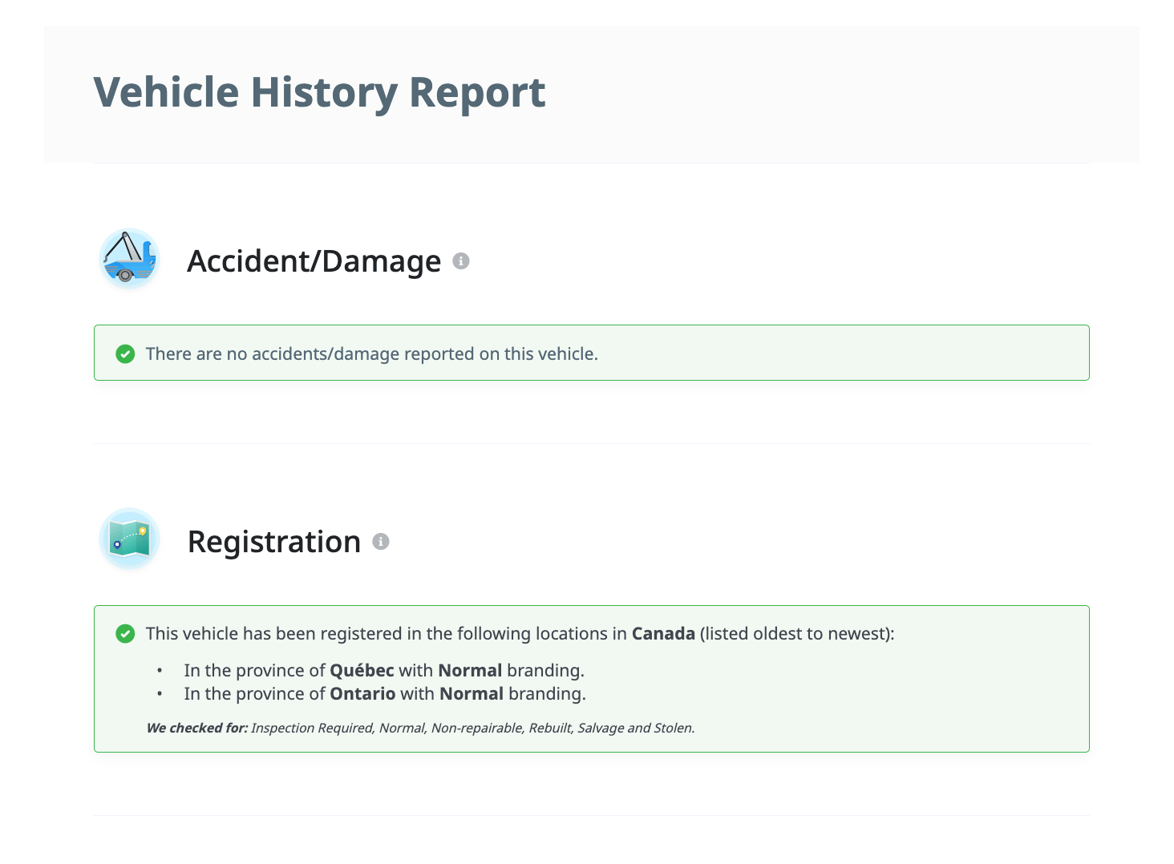1174x864 pixels.
Task: Click the no accidents/damage reported message
Action: [x=372, y=353]
